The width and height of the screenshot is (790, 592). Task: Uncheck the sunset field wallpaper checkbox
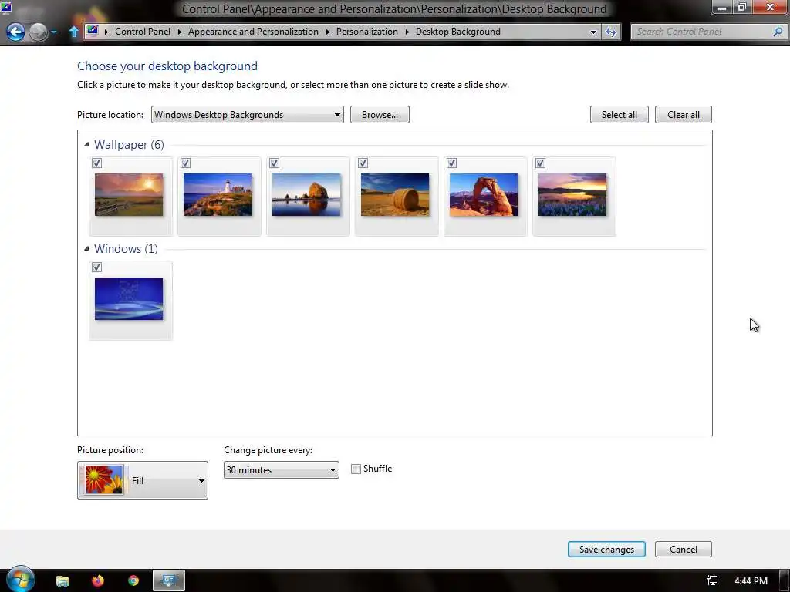pos(96,163)
